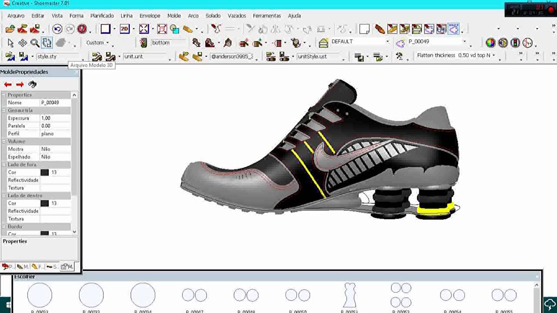Select the P_00052 pattern piece thumbnail
Image resolution: width=557 pixels, height=313 pixels.
pyautogui.click(x=349, y=295)
